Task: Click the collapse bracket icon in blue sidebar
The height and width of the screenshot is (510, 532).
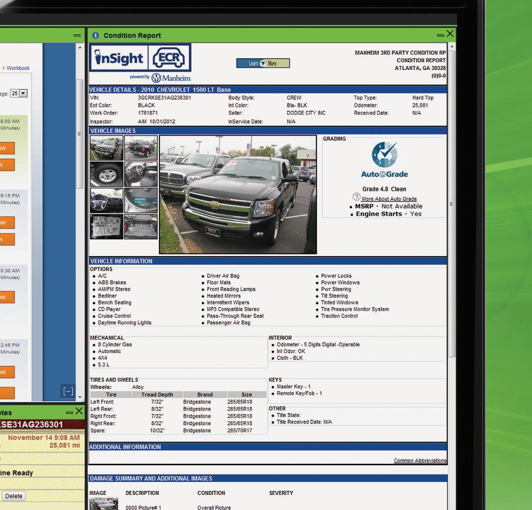Action: (x=68, y=392)
